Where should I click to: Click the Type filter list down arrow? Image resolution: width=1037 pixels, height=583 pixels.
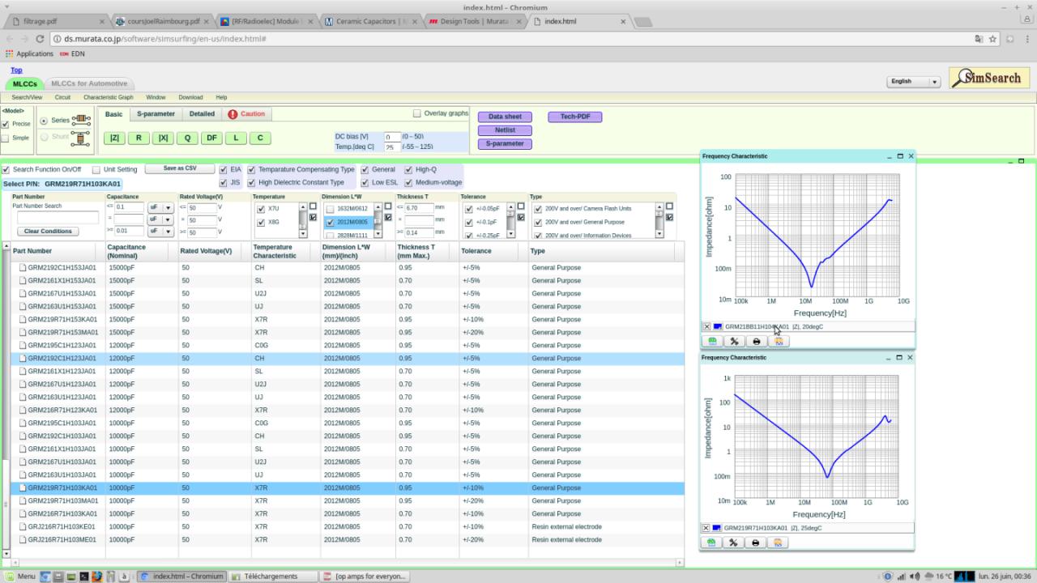[659, 234]
